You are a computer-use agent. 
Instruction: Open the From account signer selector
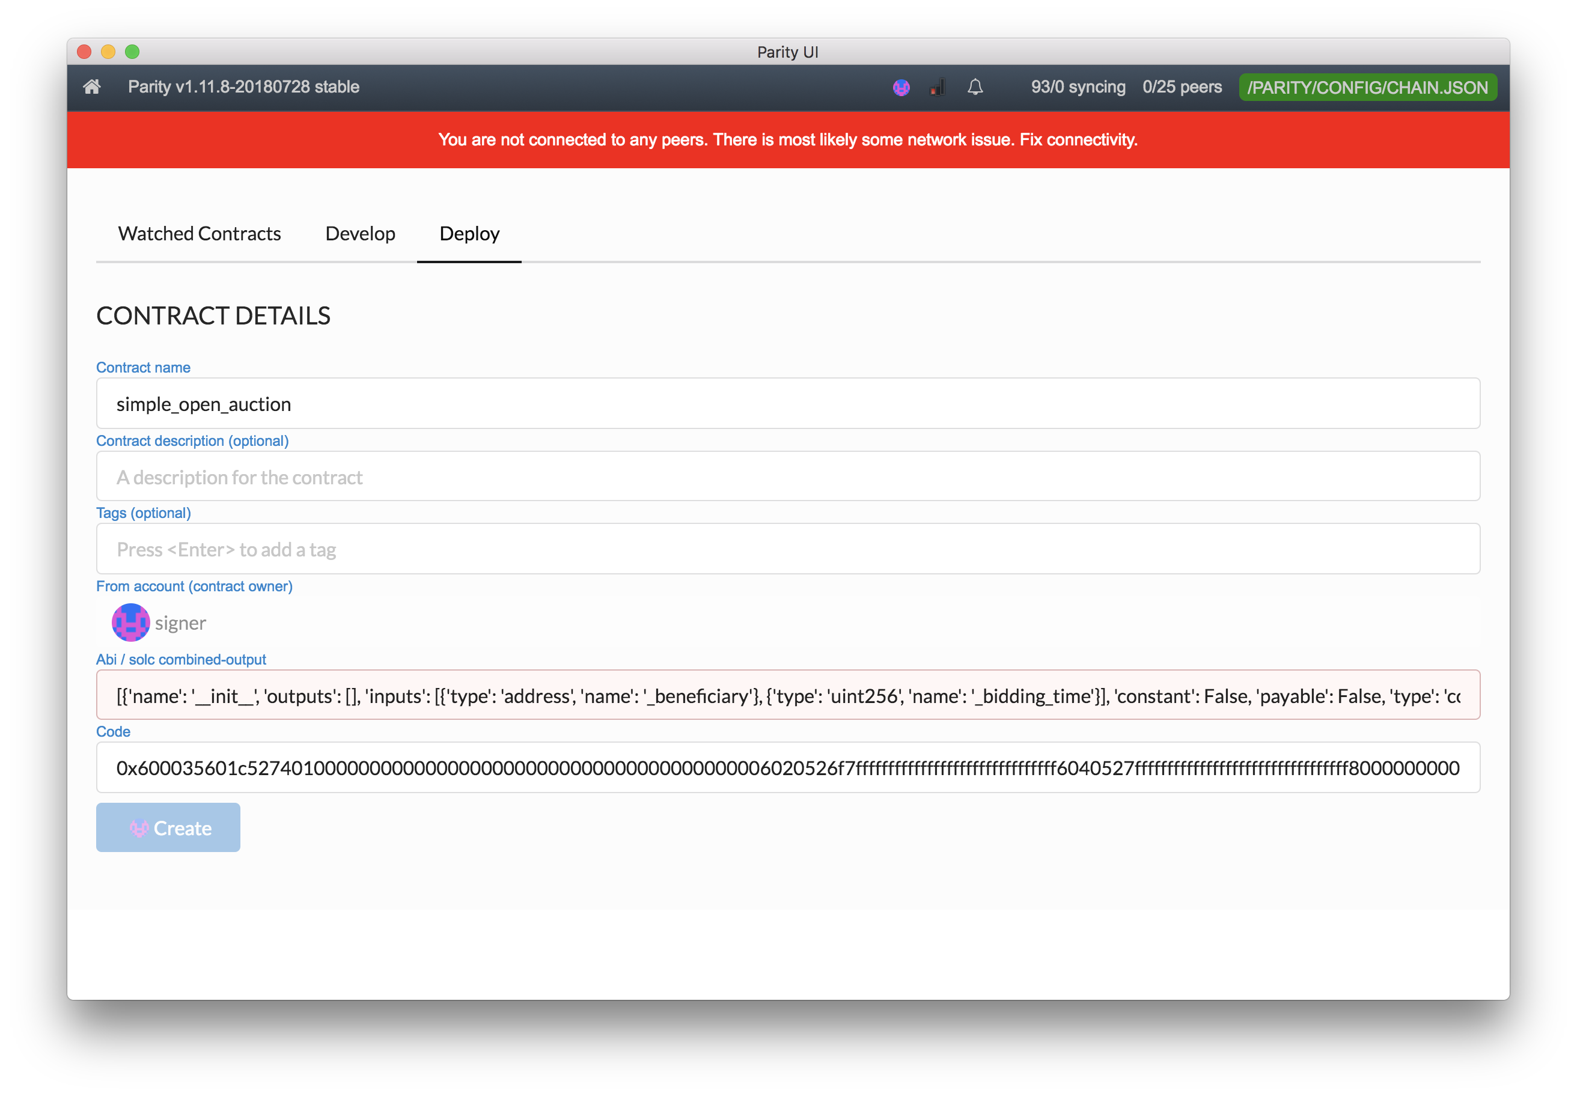788,623
